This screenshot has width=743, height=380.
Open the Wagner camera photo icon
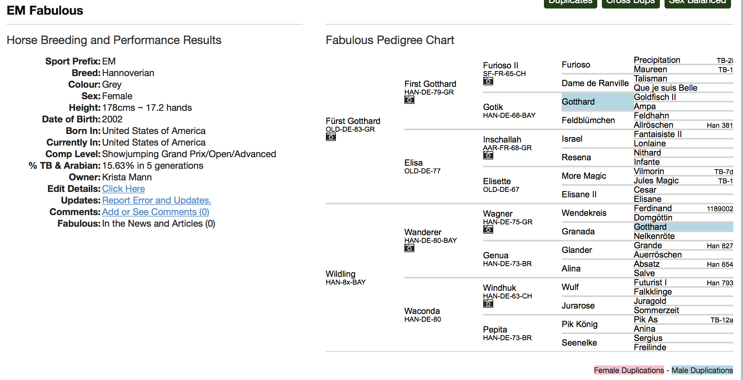pyautogui.click(x=488, y=230)
